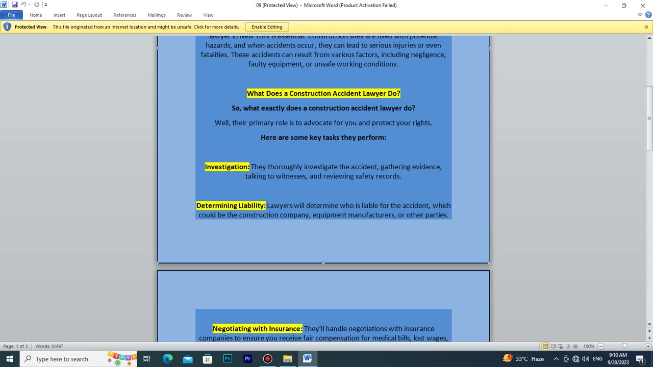Screen dimensions: 653x367
Task: Click the Undo arrow icon
Action: 23,5
